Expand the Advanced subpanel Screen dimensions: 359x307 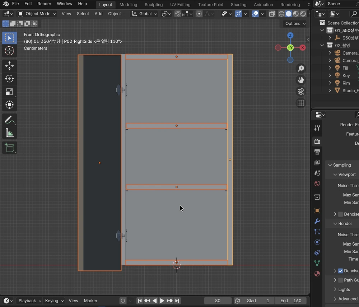coord(335,299)
